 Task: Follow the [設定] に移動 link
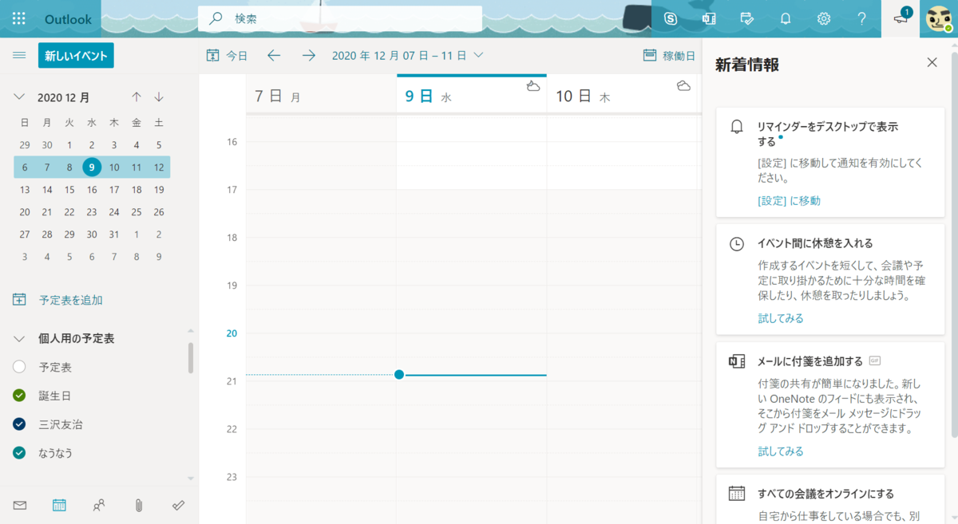(x=789, y=201)
